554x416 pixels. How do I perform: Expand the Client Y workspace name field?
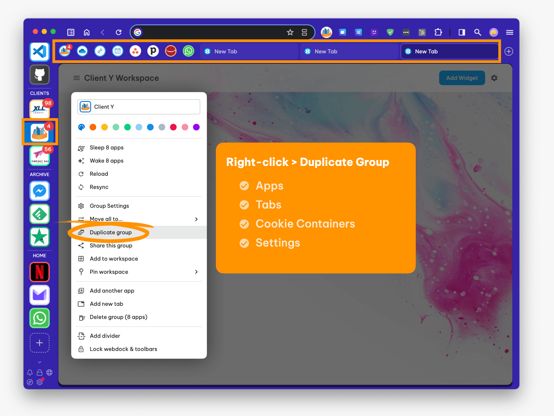coord(139,107)
